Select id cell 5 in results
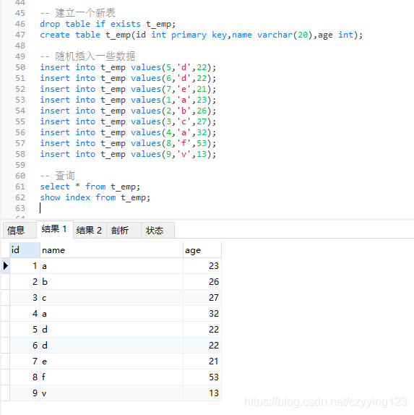The height and width of the screenshot is (415, 414). [25, 329]
